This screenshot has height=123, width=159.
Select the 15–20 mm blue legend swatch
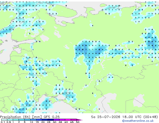[x=39, y=120]
